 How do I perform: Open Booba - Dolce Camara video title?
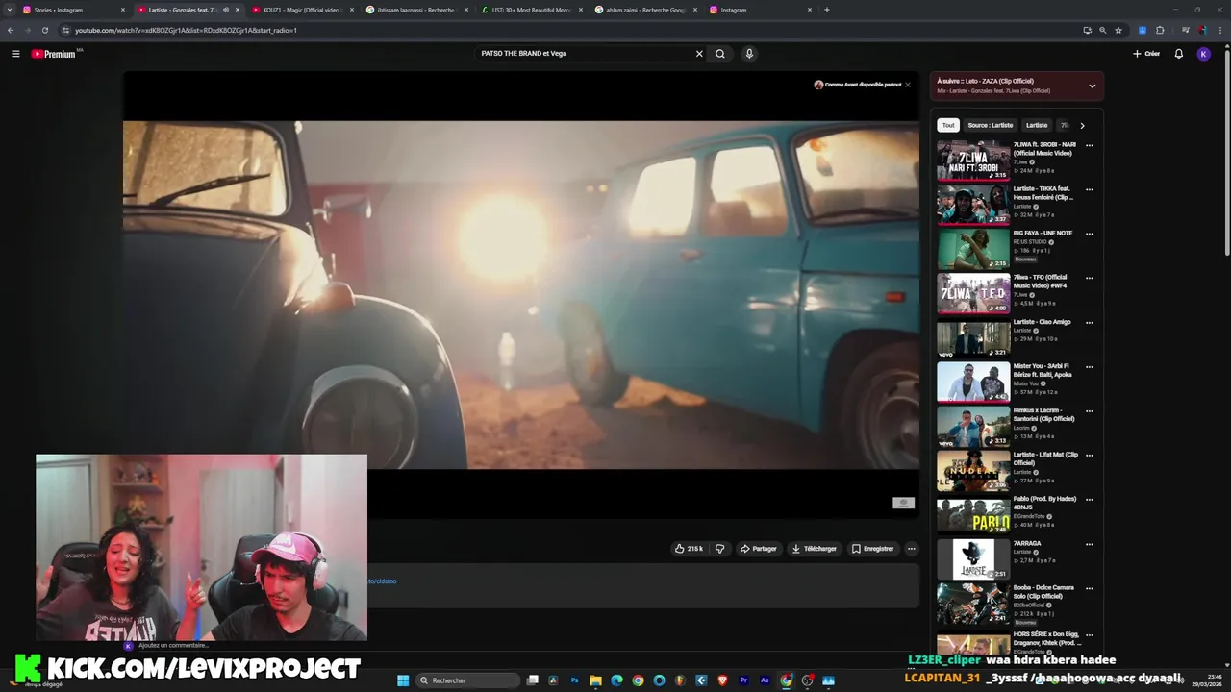pos(1043,592)
